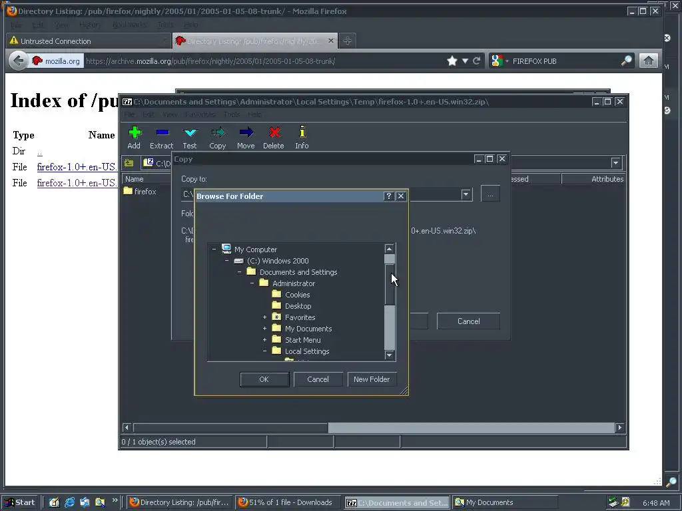Open the first firefox-1.0+.en-US file link
This screenshot has width=682, height=511.
77,167
